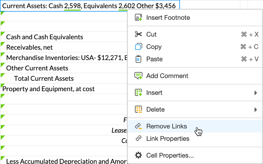Click the Copy icon in context menu
263x164 pixels.
[x=138, y=47]
